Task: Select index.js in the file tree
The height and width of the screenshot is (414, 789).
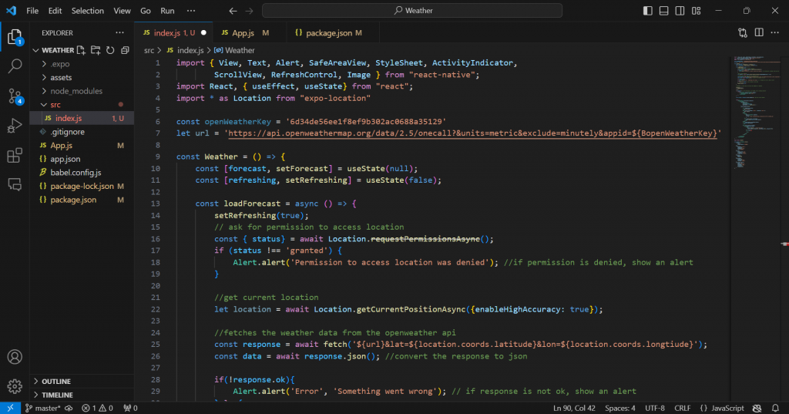Action: click(x=82, y=119)
